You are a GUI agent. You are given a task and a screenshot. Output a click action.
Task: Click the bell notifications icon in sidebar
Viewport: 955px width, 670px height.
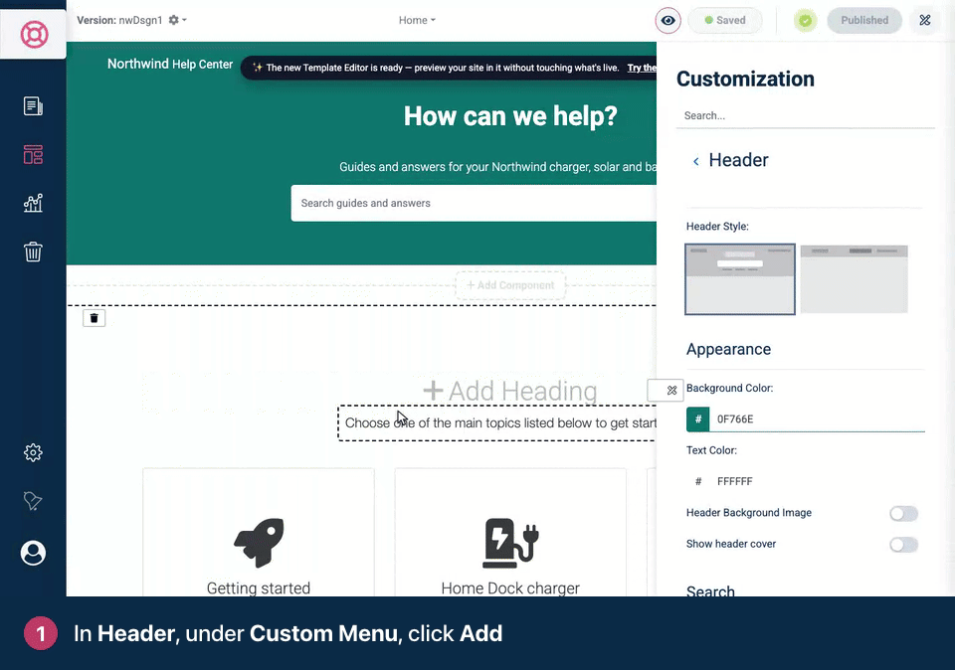[x=33, y=501]
